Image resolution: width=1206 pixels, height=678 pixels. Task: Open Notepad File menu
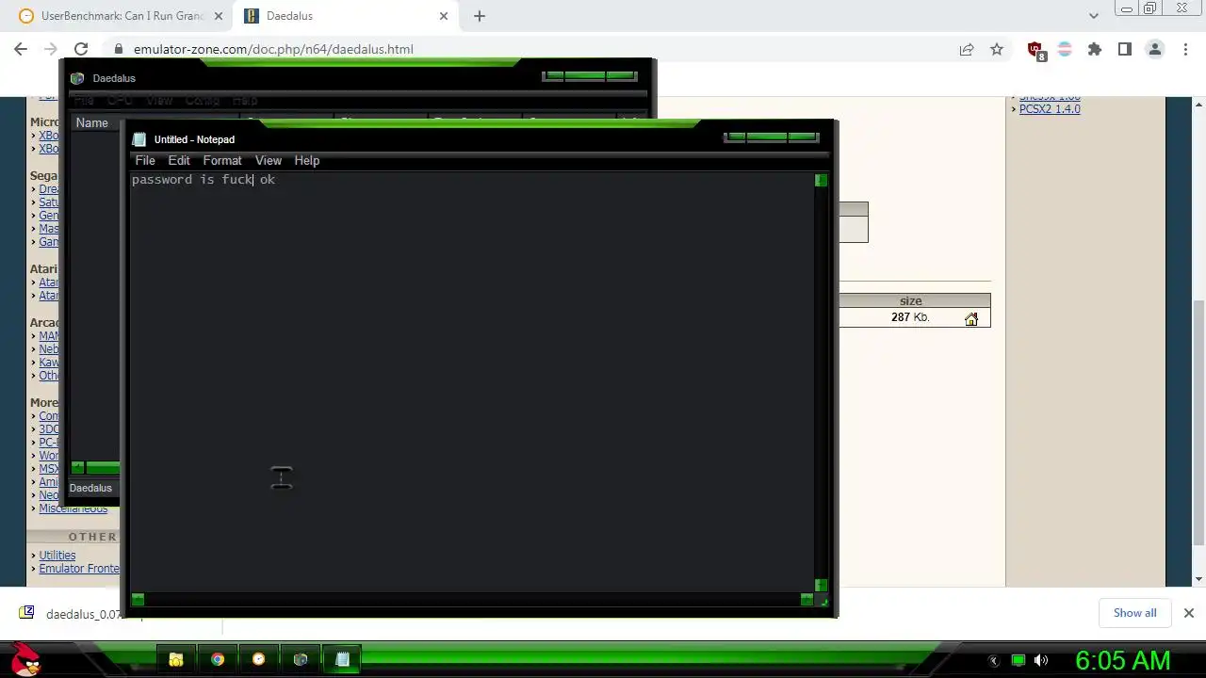[145, 160]
